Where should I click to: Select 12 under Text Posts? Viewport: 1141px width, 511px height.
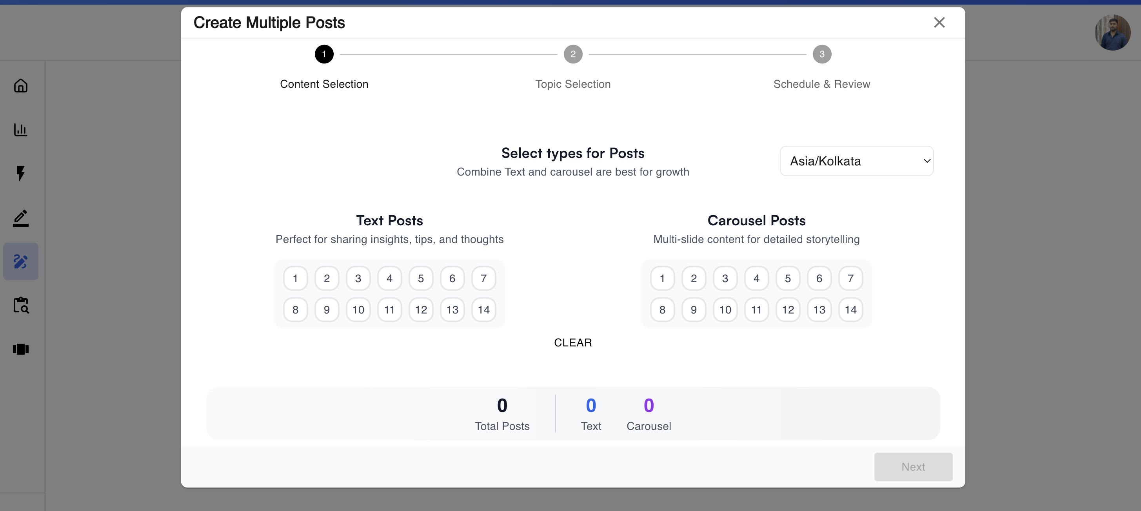point(421,310)
